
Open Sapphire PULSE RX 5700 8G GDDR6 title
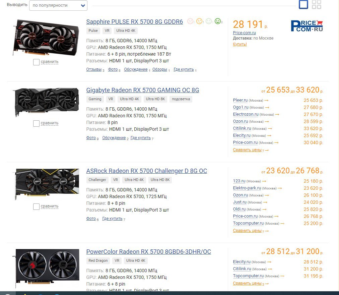[134, 22]
